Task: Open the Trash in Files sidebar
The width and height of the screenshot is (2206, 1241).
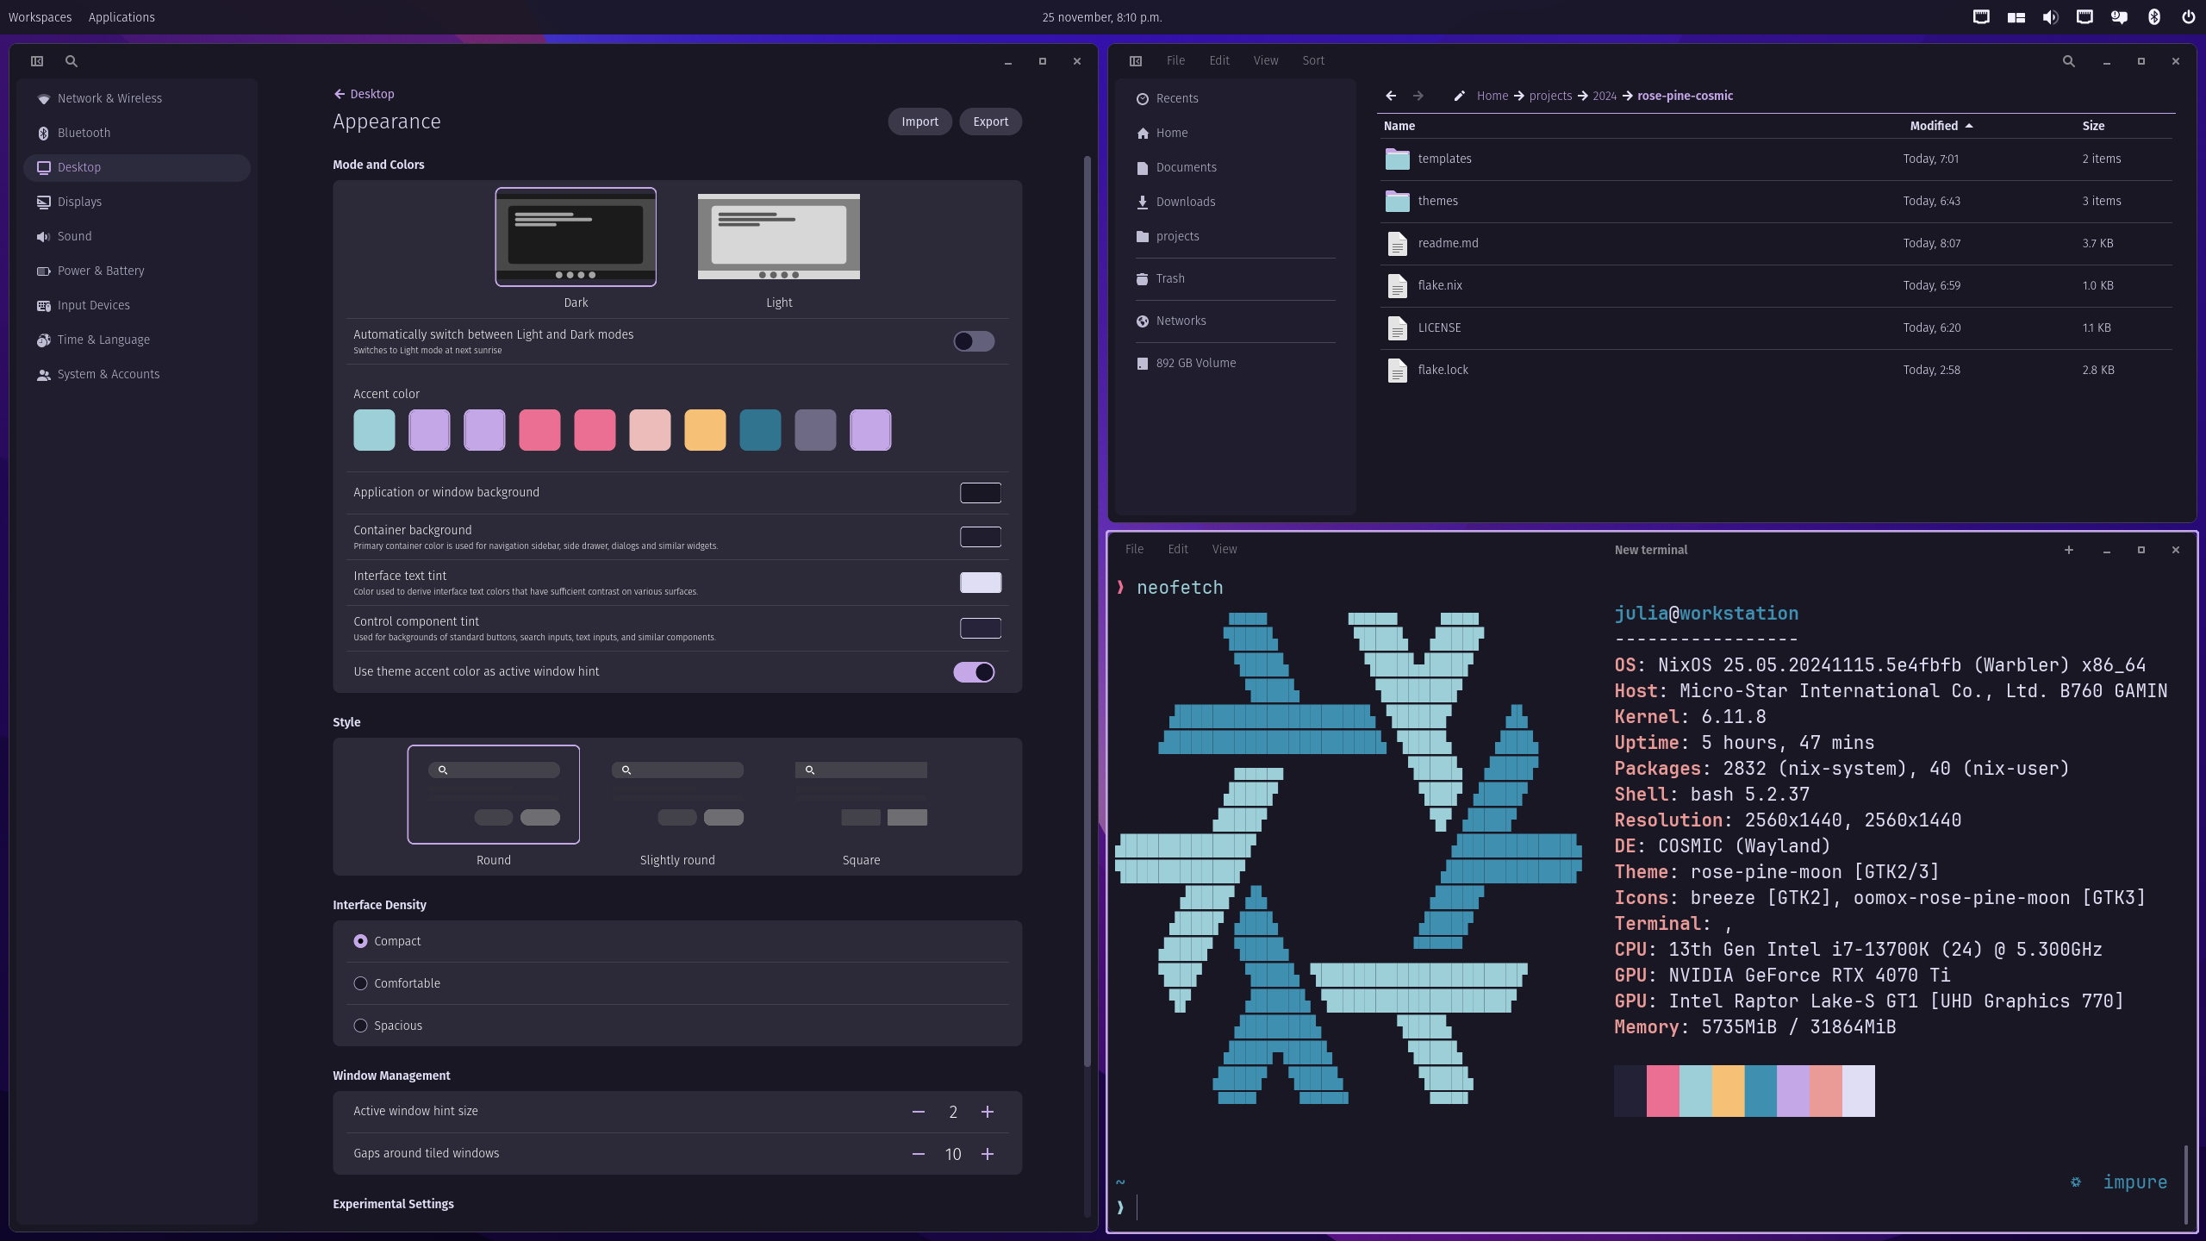Action: 1234,278
